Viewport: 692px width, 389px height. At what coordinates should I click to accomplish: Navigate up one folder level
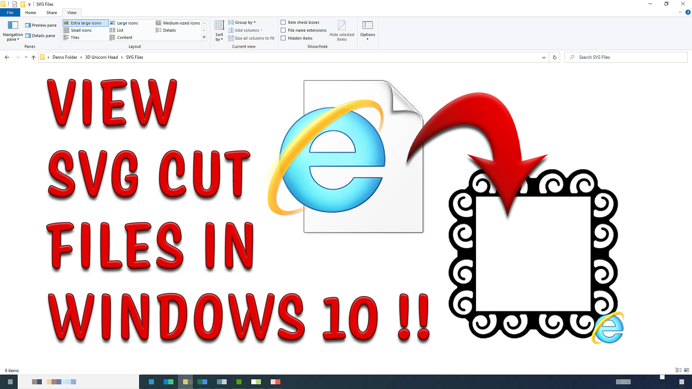(33, 57)
